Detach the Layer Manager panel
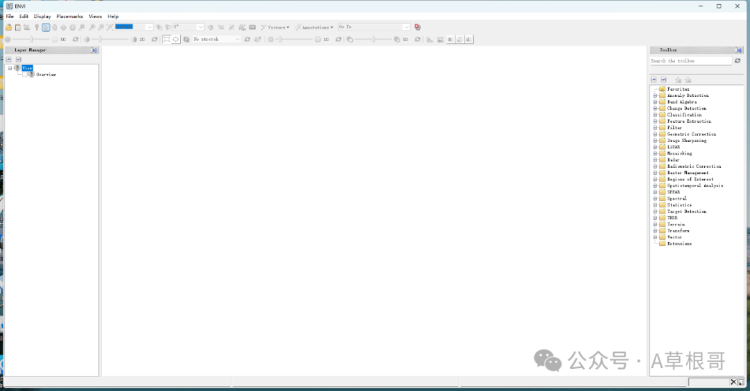 click(x=94, y=51)
